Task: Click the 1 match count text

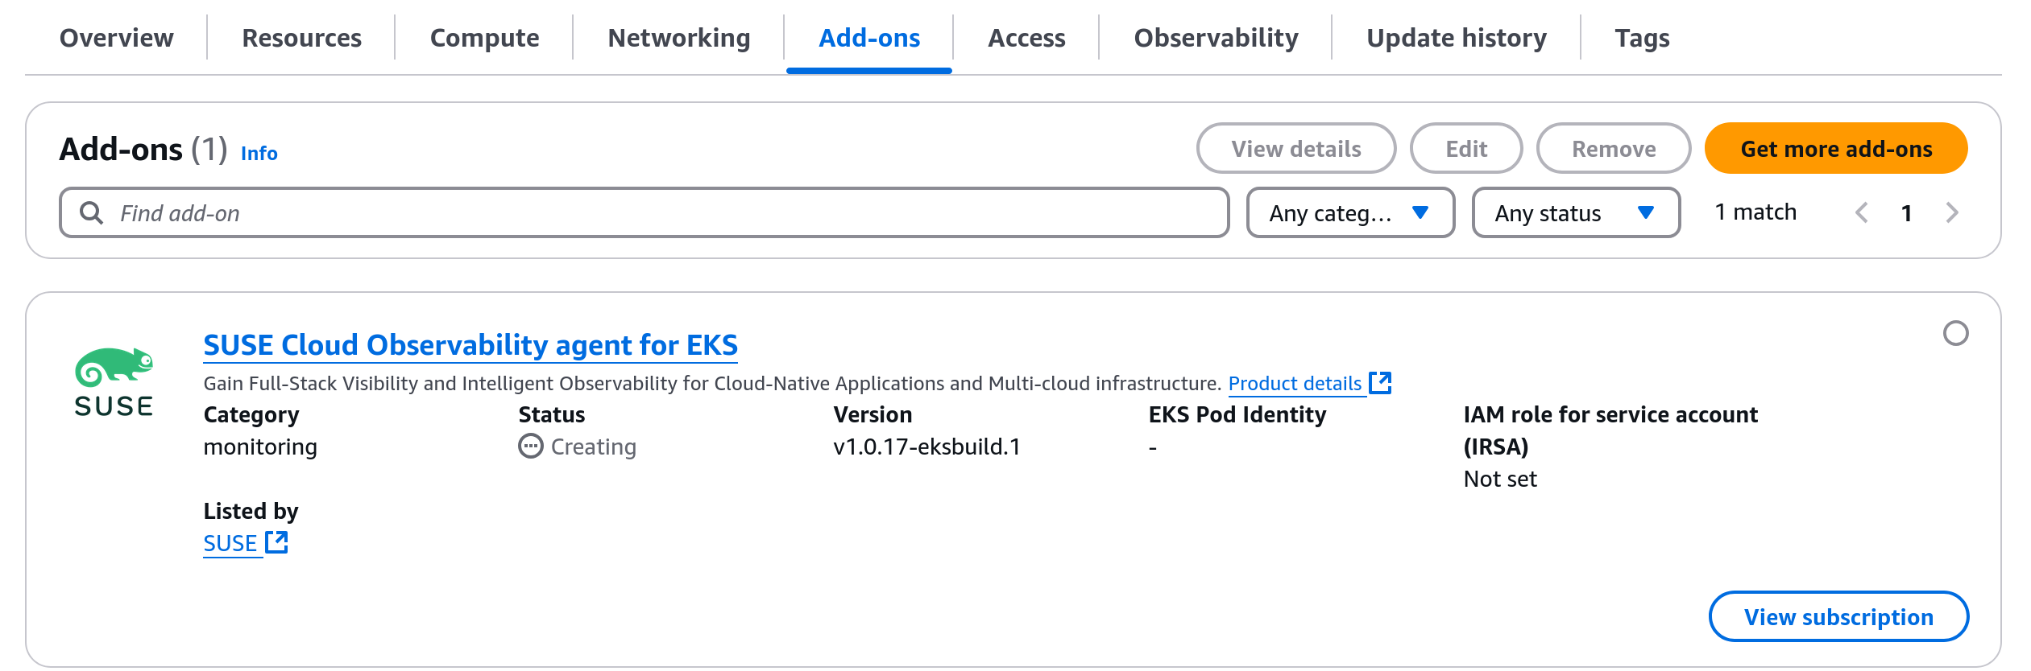Action: 1755,212
